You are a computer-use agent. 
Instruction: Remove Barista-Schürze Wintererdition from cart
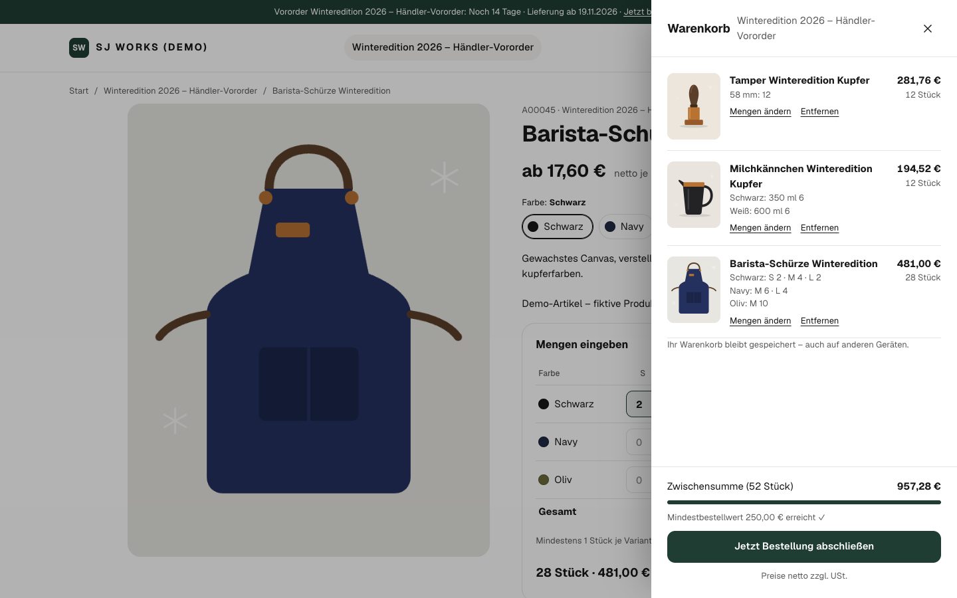(x=819, y=321)
